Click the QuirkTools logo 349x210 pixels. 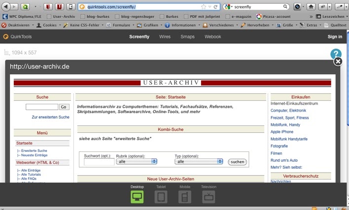tap(17, 36)
